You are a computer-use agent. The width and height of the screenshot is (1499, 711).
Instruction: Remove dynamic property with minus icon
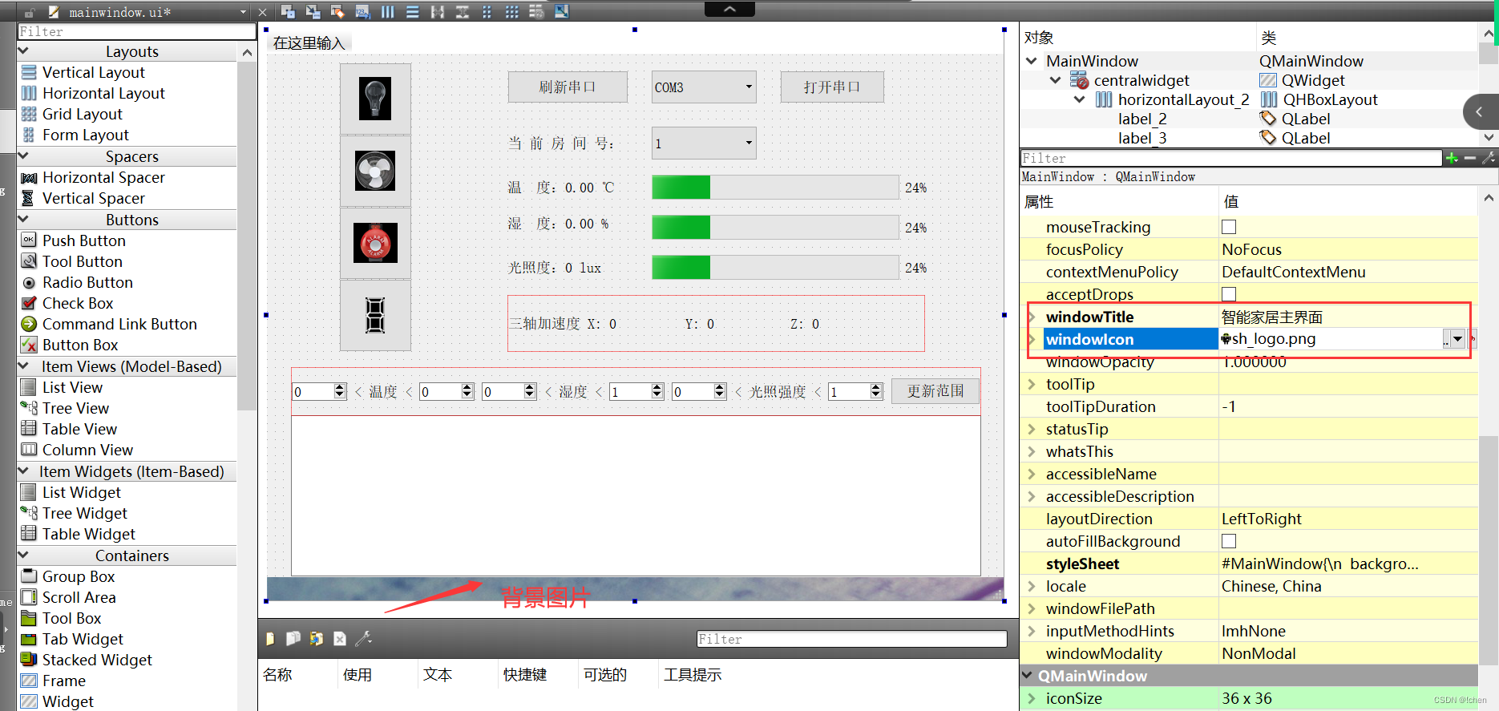pyautogui.click(x=1470, y=158)
